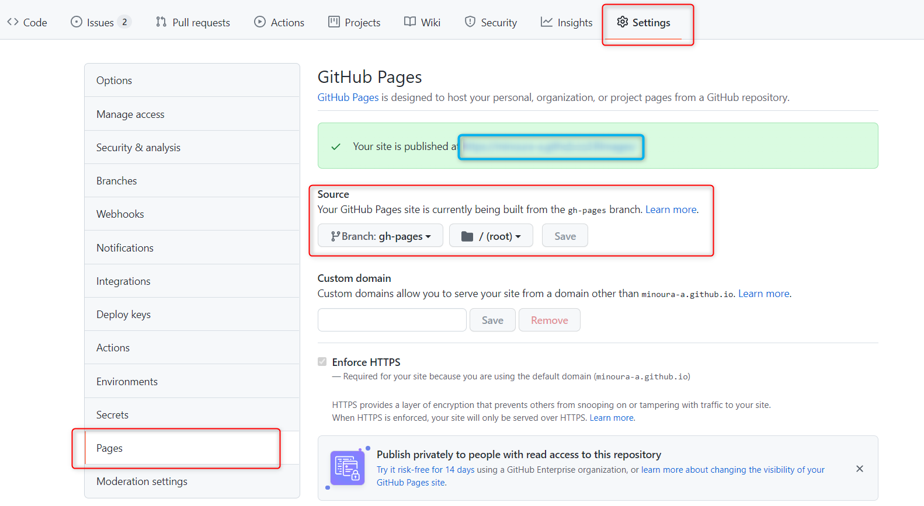Open Security & analysis settings
The width and height of the screenshot is (924, 506).
click(x=192, y=148)
